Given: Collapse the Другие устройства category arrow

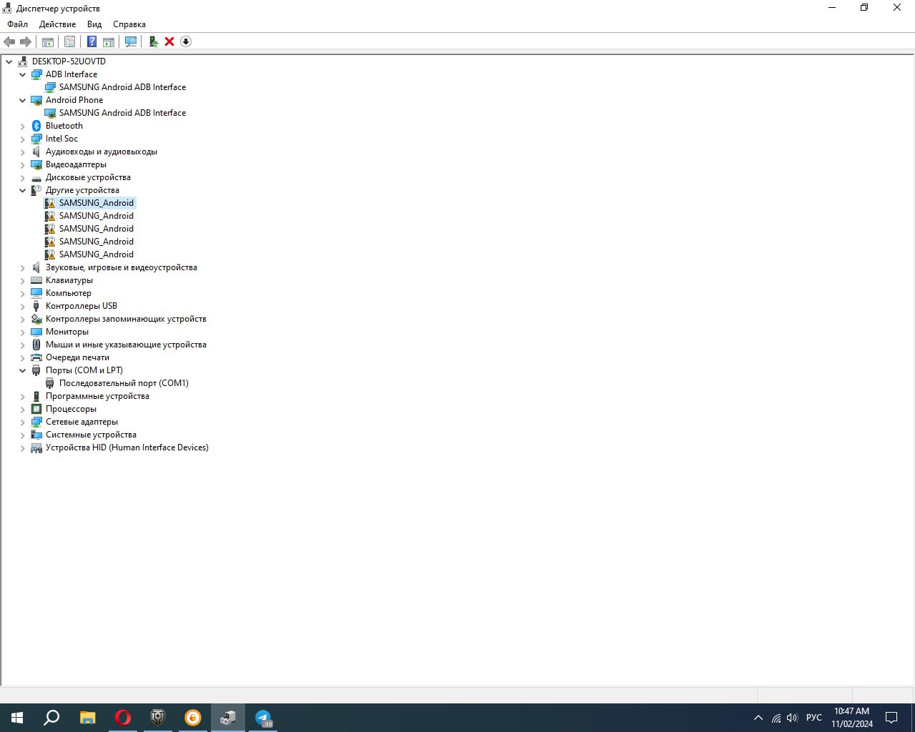Looking at the screenshot, I should coord(23,190).
